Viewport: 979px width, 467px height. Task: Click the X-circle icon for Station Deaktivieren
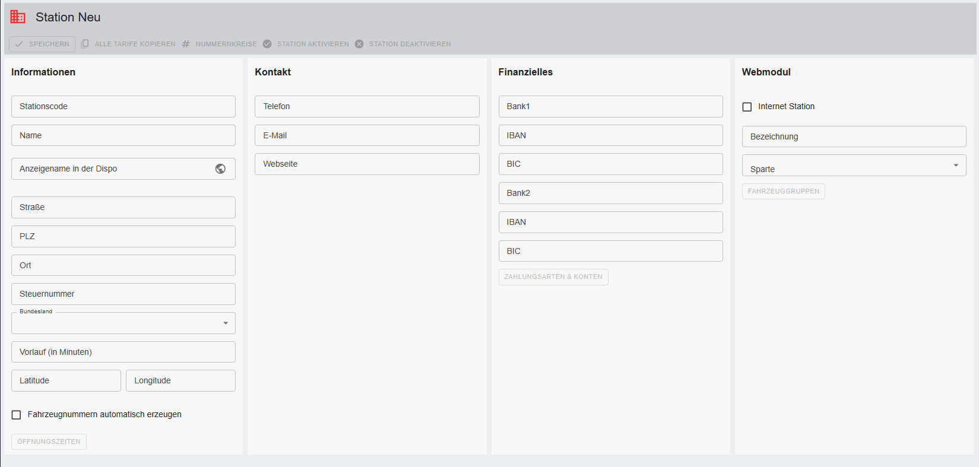[359, 44]
